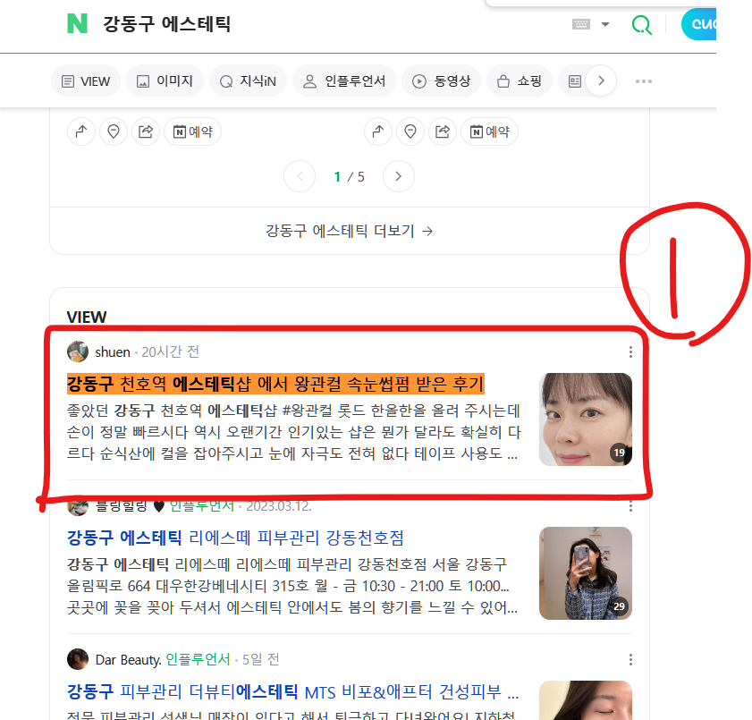Open thumbnail with 19 photos badge
The image size is (752, 720).
(x=585, y=419)
